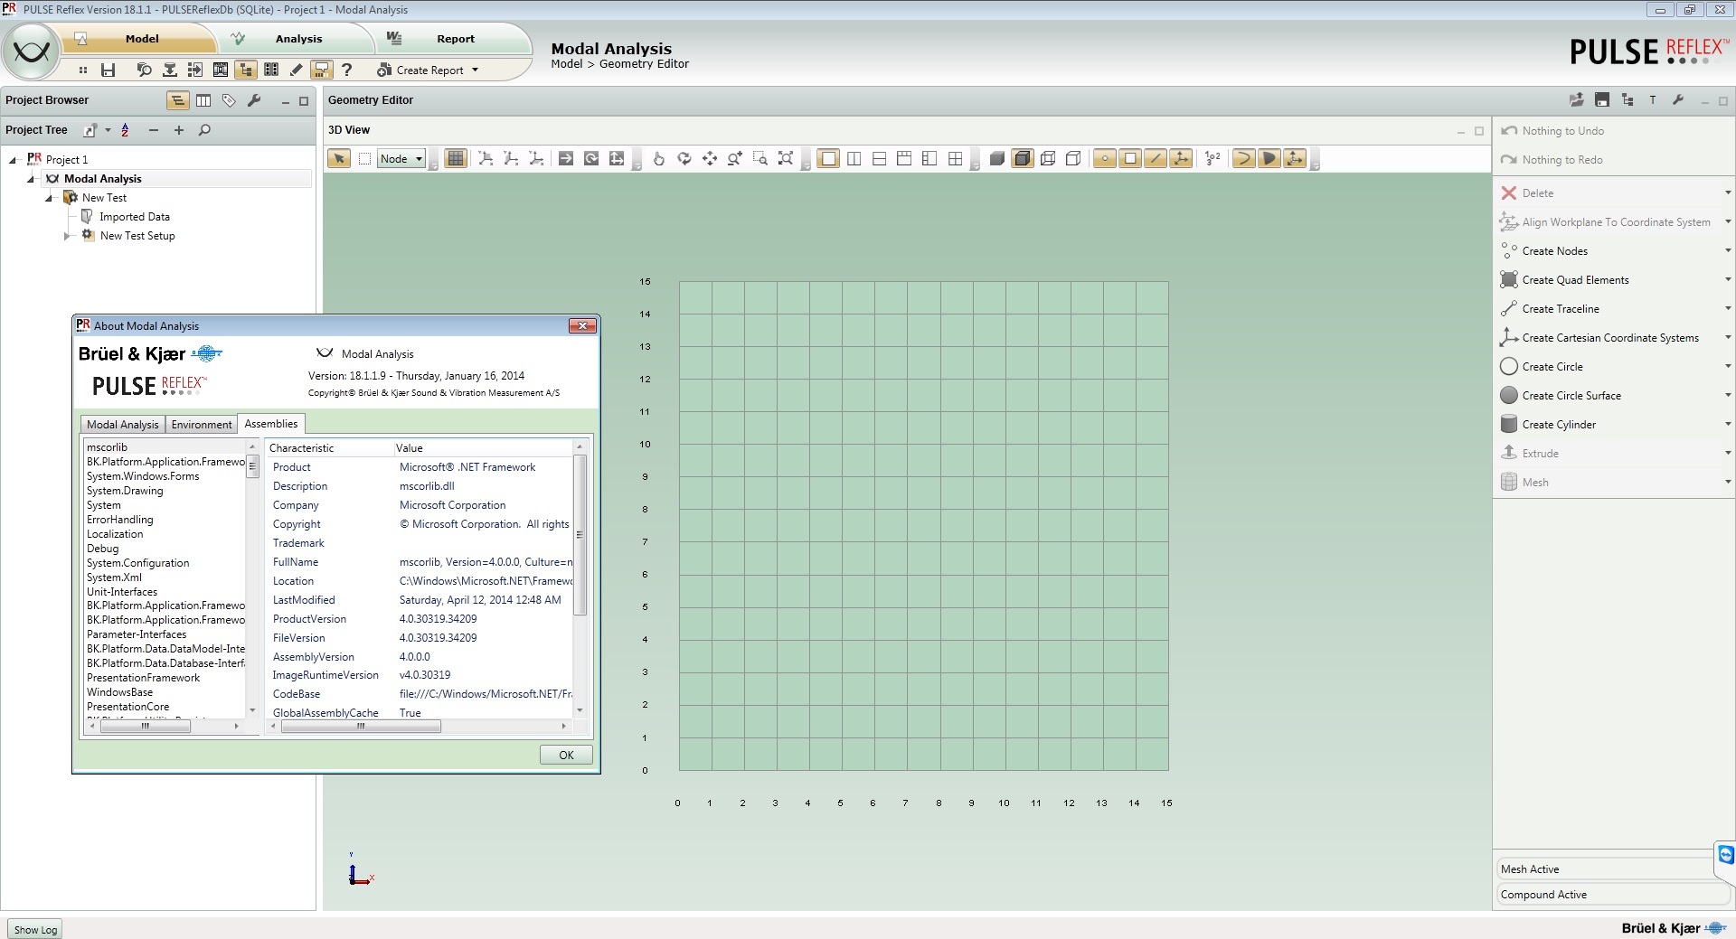1736x939 pixels.
Task: Click the Project Tree search magnifier
Action: click(x=204, y=130)
